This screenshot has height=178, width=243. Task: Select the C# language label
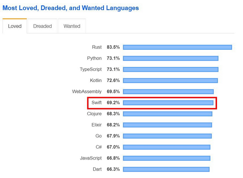tap(98, 147)
